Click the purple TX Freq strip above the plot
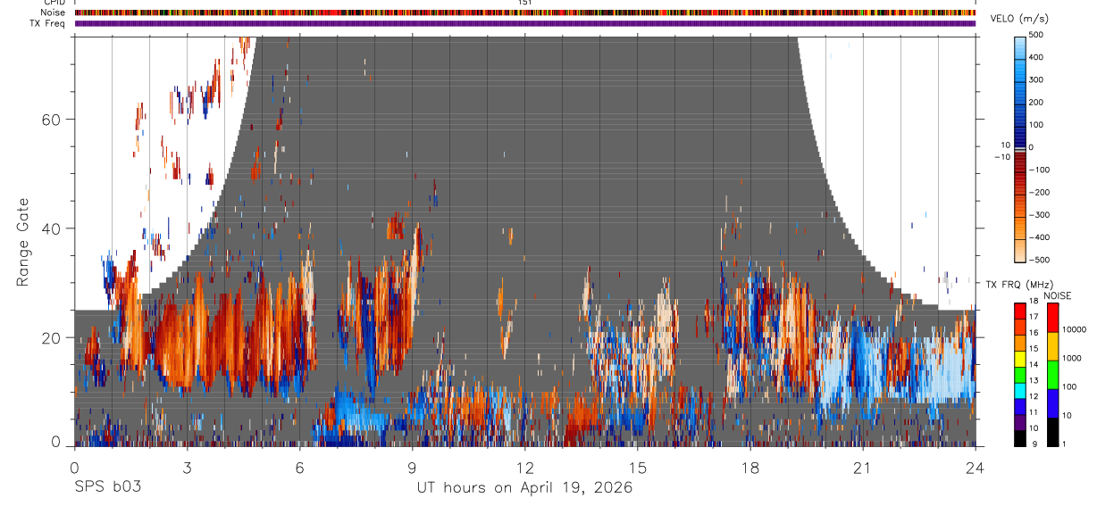 524,23
